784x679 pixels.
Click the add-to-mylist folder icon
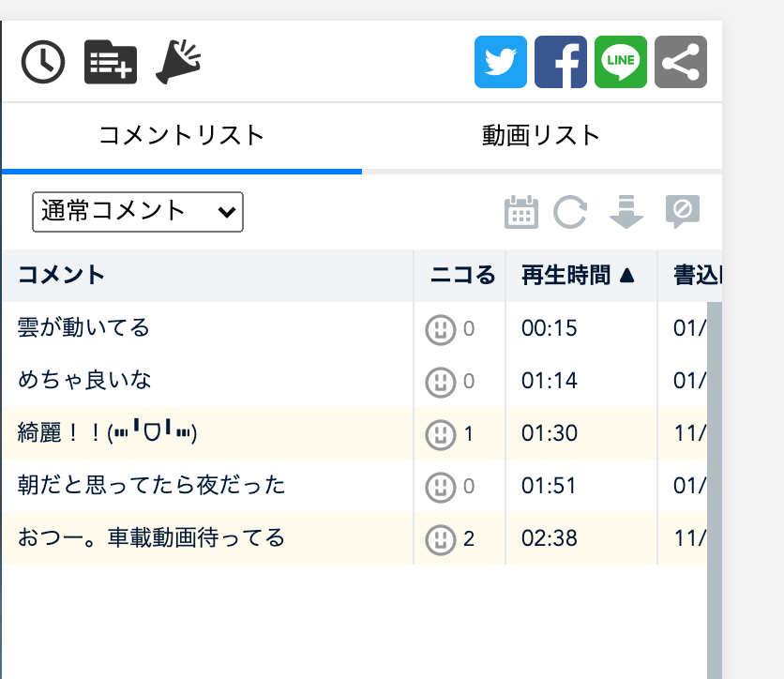[111, 63]
